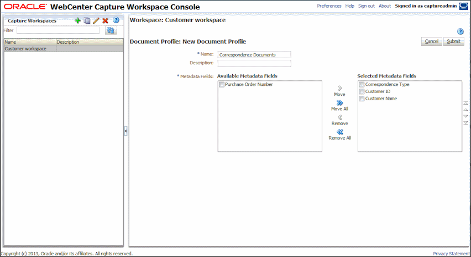The width and height of the screenshot is (471, 257).
Task: Delete workspace with the red X icon
Action: tap(105, 20)
